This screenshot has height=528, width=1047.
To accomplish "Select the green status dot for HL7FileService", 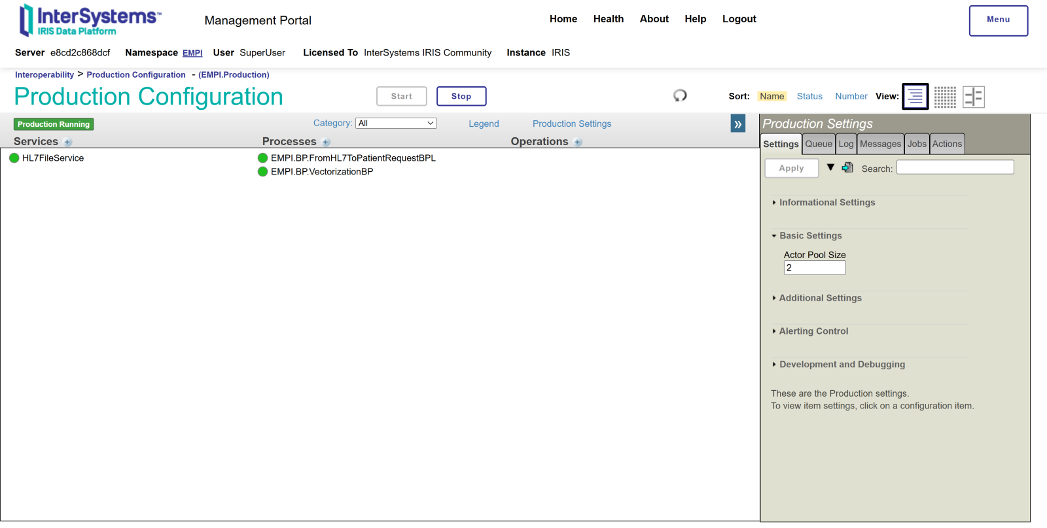I will (x=14, y=158).
